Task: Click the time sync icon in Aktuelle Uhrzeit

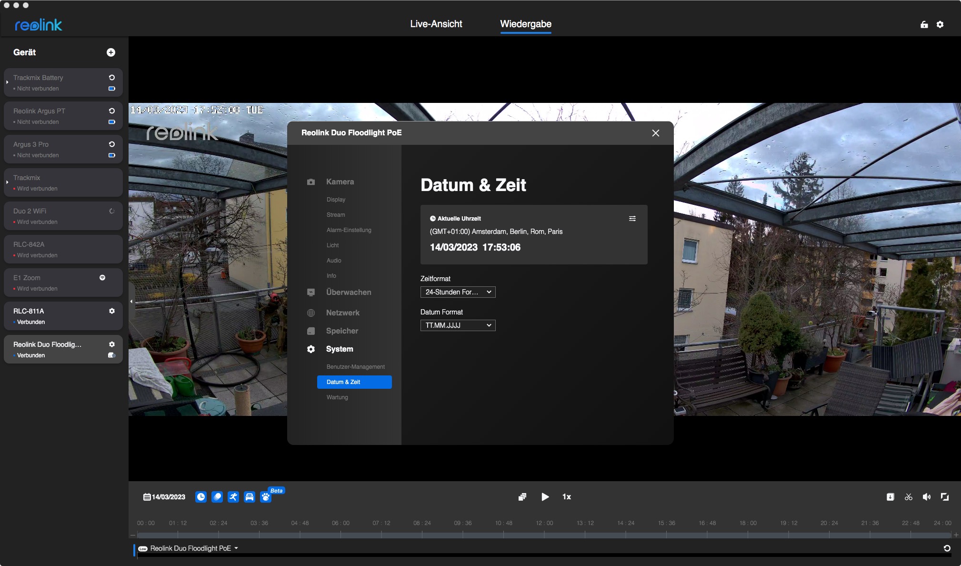Action: pos(632,219)
